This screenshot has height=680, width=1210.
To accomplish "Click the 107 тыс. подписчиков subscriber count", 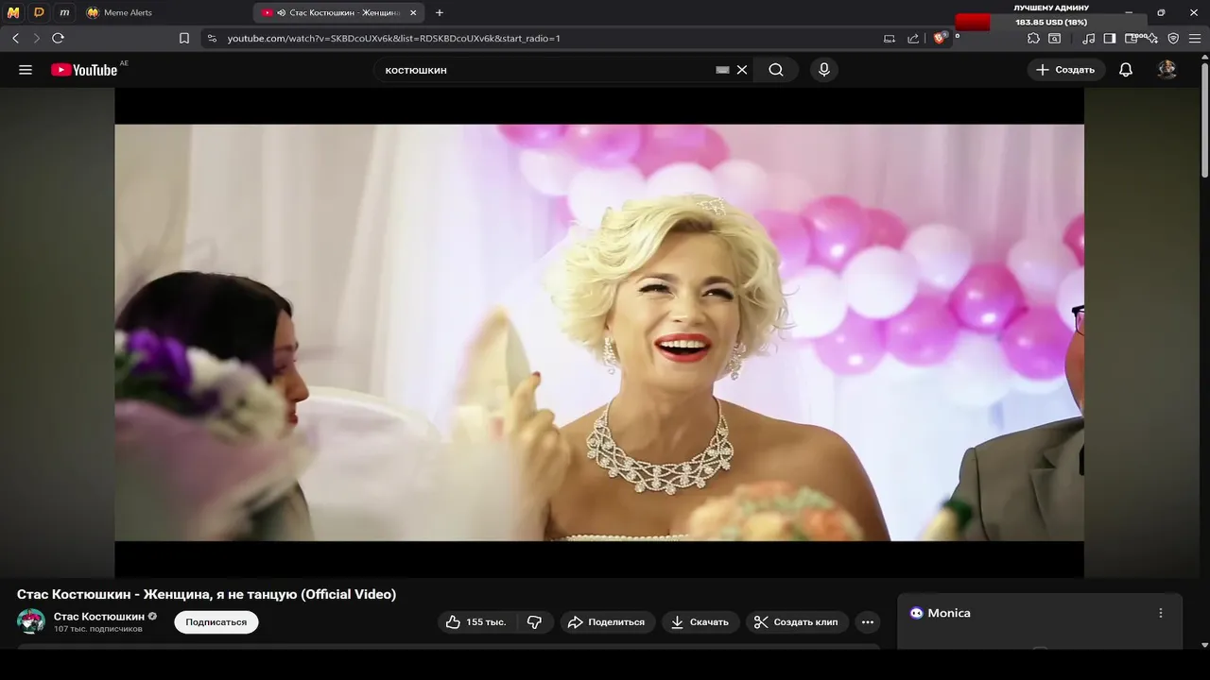I will (98, 629).
